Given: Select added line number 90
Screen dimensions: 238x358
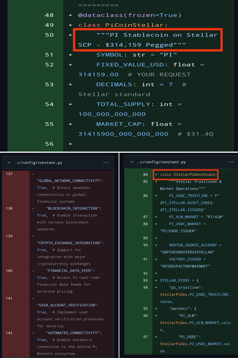Looking at the screenshot, I should 146,245.
